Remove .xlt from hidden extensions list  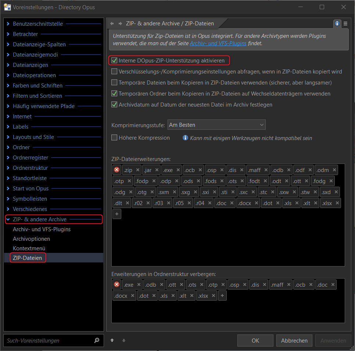(192, 296)
